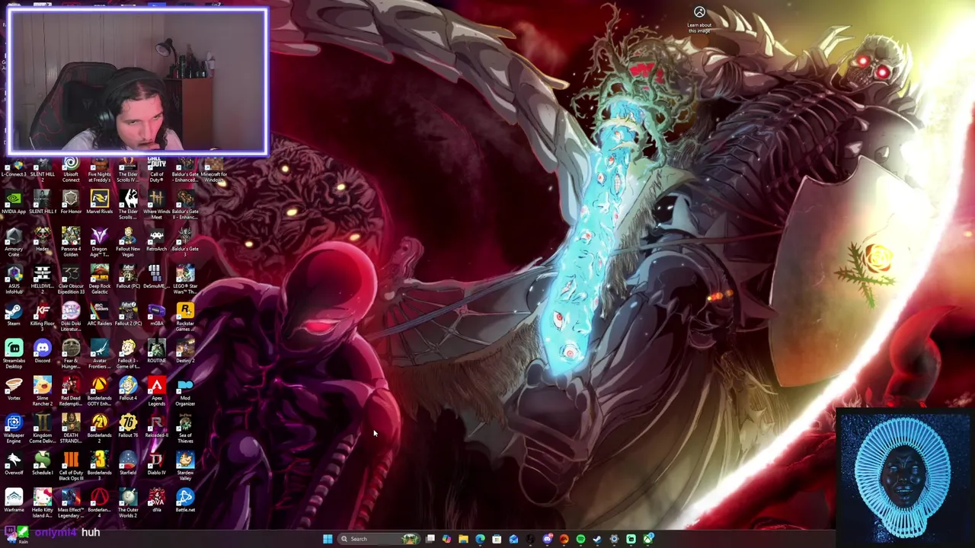
Task: Launch DEATH STRANDING desktop shortcut
Action: [x=71, y=429]
